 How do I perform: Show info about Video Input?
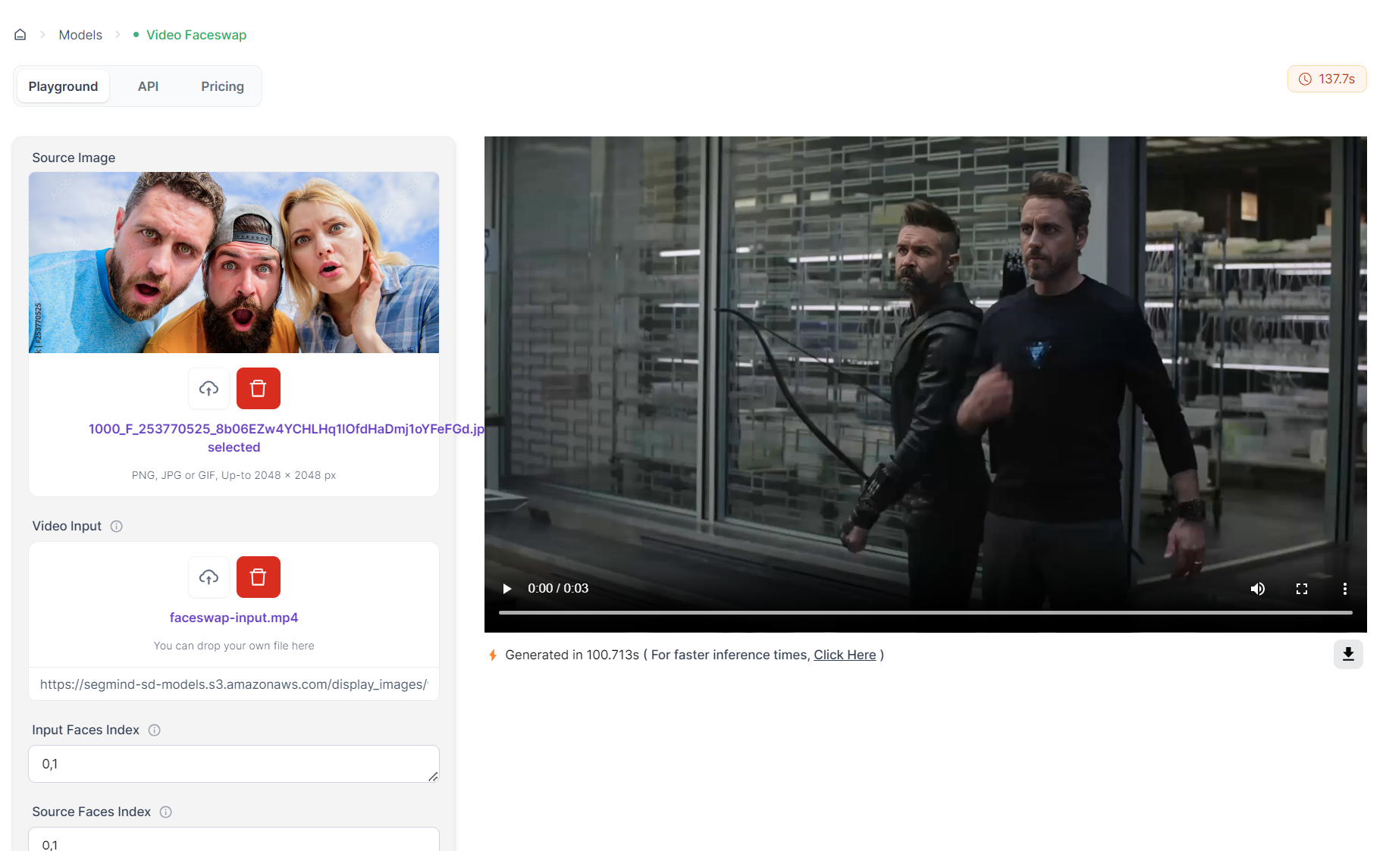[117, 526]
